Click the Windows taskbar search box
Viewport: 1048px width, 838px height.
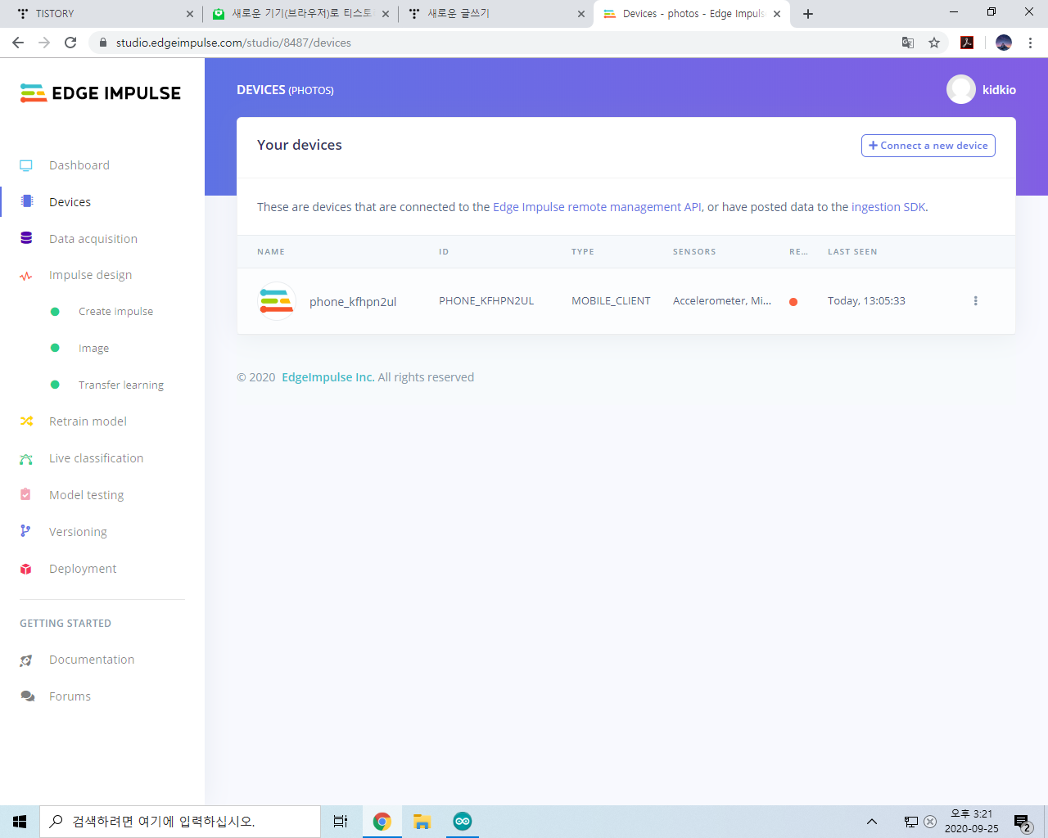point(180,822)
